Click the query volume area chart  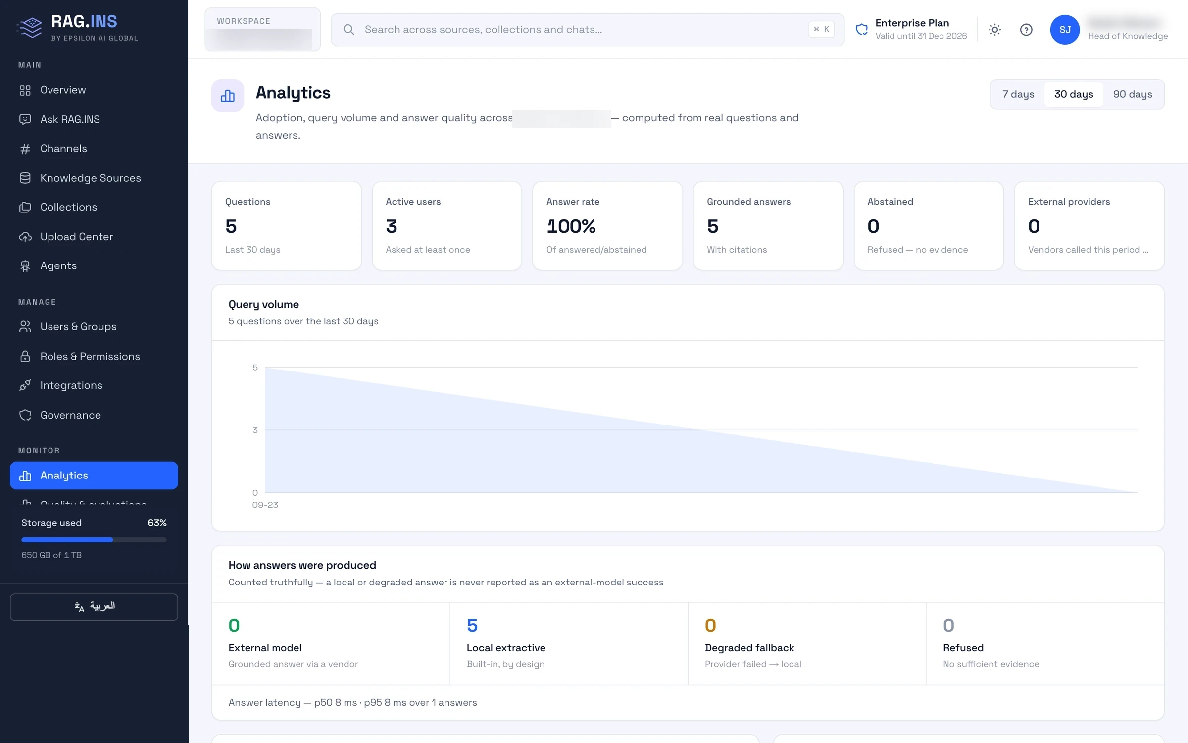pos(701,430)
